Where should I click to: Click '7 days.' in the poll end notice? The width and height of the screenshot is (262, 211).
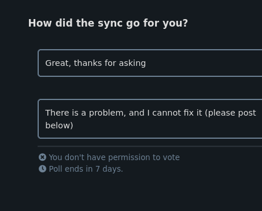[x=109, y=169]
